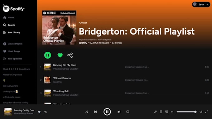Toggle repeat mode in the player bar
The width and height of the screenshot is (212, 119).
pos(128,112)
